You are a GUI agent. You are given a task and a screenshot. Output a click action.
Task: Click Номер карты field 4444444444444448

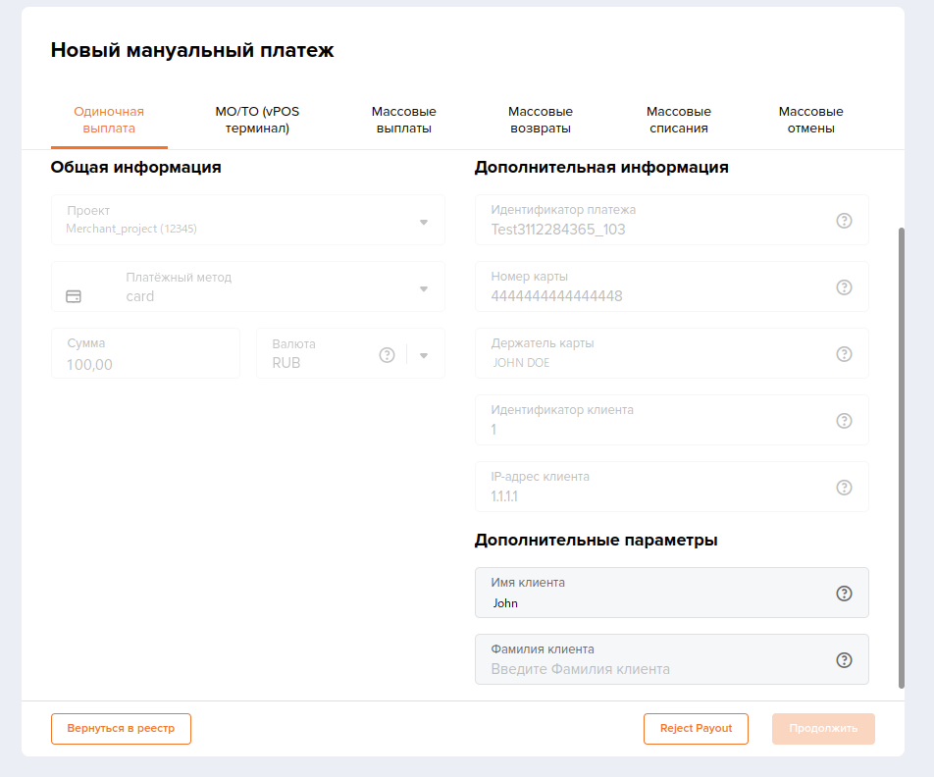(x=671, y=286)
